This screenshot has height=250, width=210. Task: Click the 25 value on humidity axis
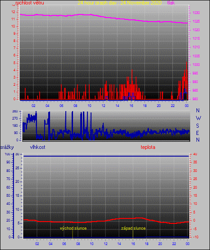tap(17, 168)
